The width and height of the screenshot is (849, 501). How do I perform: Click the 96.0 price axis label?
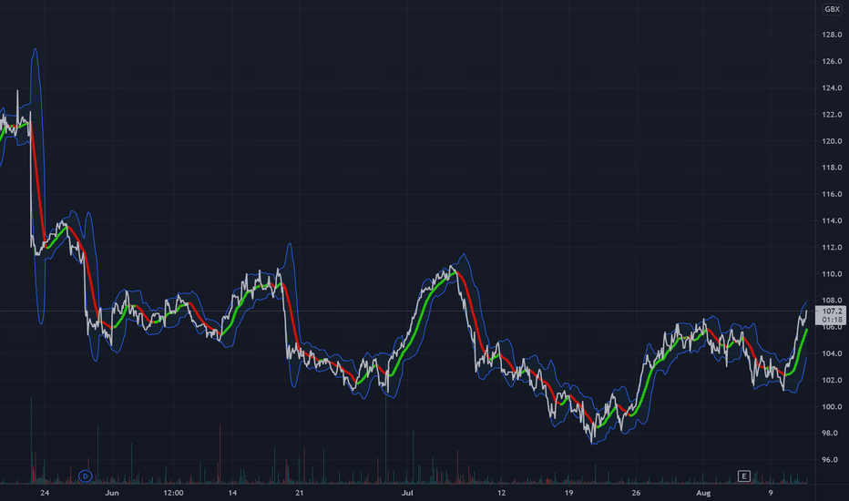832,460
